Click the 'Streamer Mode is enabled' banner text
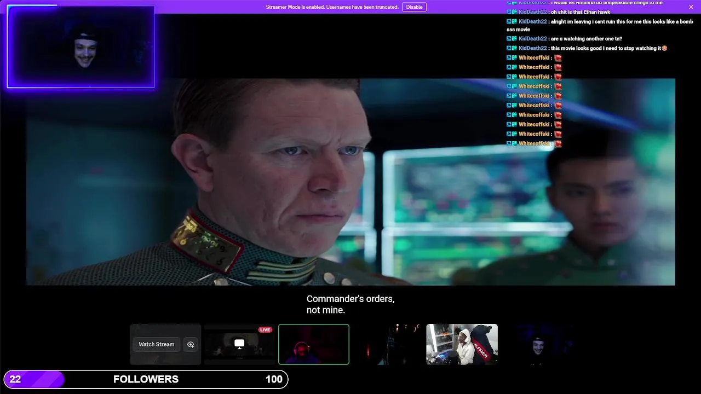 [332, 7]
